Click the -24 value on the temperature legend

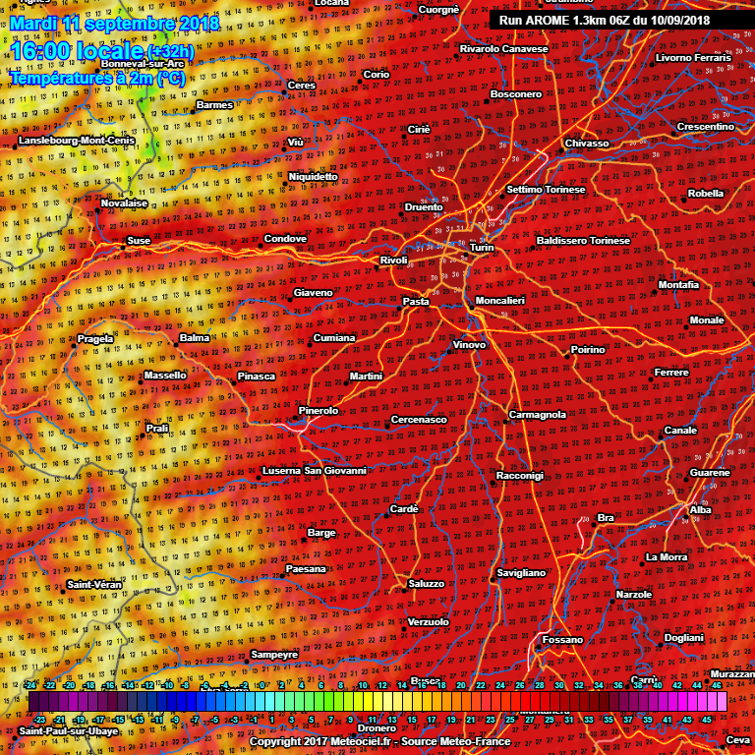point(29,685)
